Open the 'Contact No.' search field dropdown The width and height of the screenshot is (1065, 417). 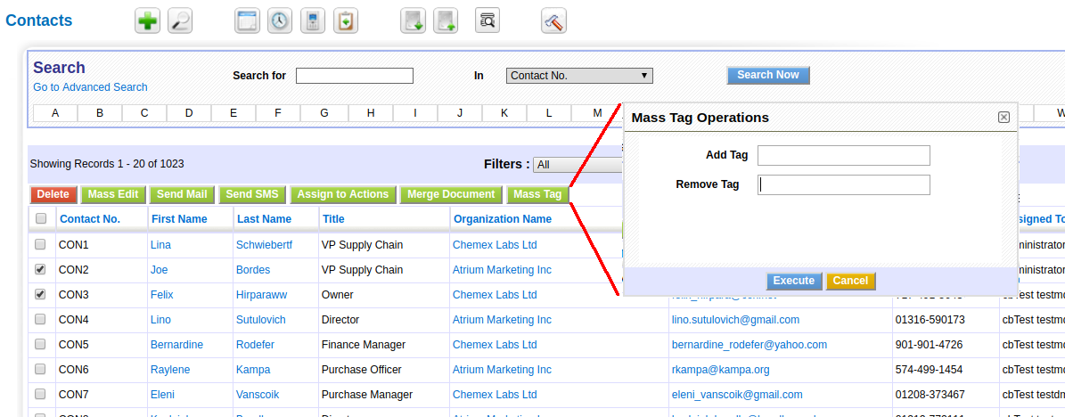click(x=579, y=76)
